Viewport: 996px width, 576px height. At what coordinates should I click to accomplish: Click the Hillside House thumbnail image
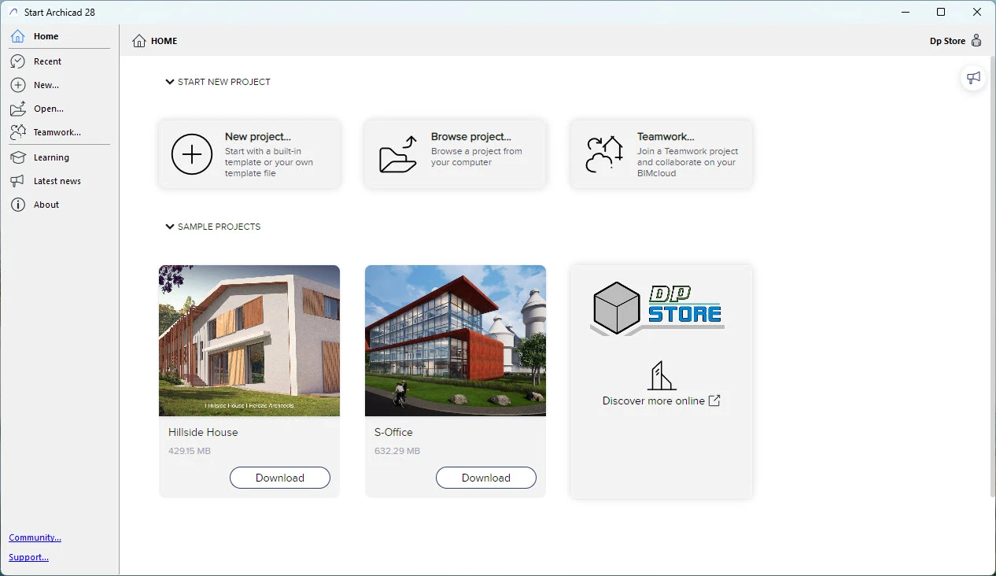[x=249, y=341]
